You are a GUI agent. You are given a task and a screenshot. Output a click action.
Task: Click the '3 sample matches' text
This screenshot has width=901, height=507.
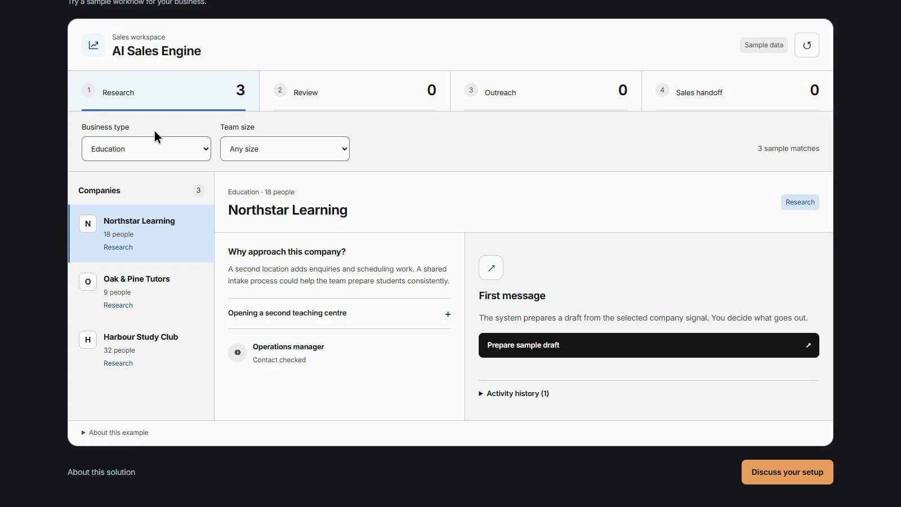pos(788,149)
